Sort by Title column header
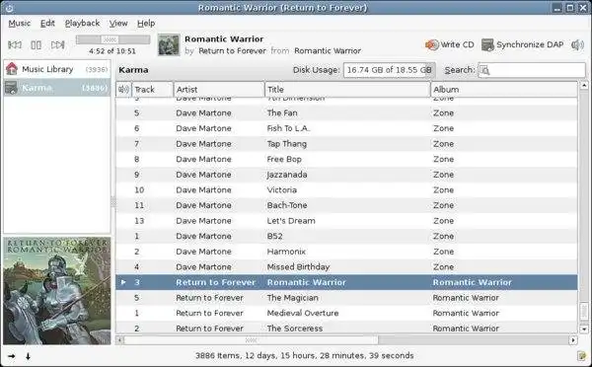Screen dimensions: 592x367 click(x=347, y=90)
